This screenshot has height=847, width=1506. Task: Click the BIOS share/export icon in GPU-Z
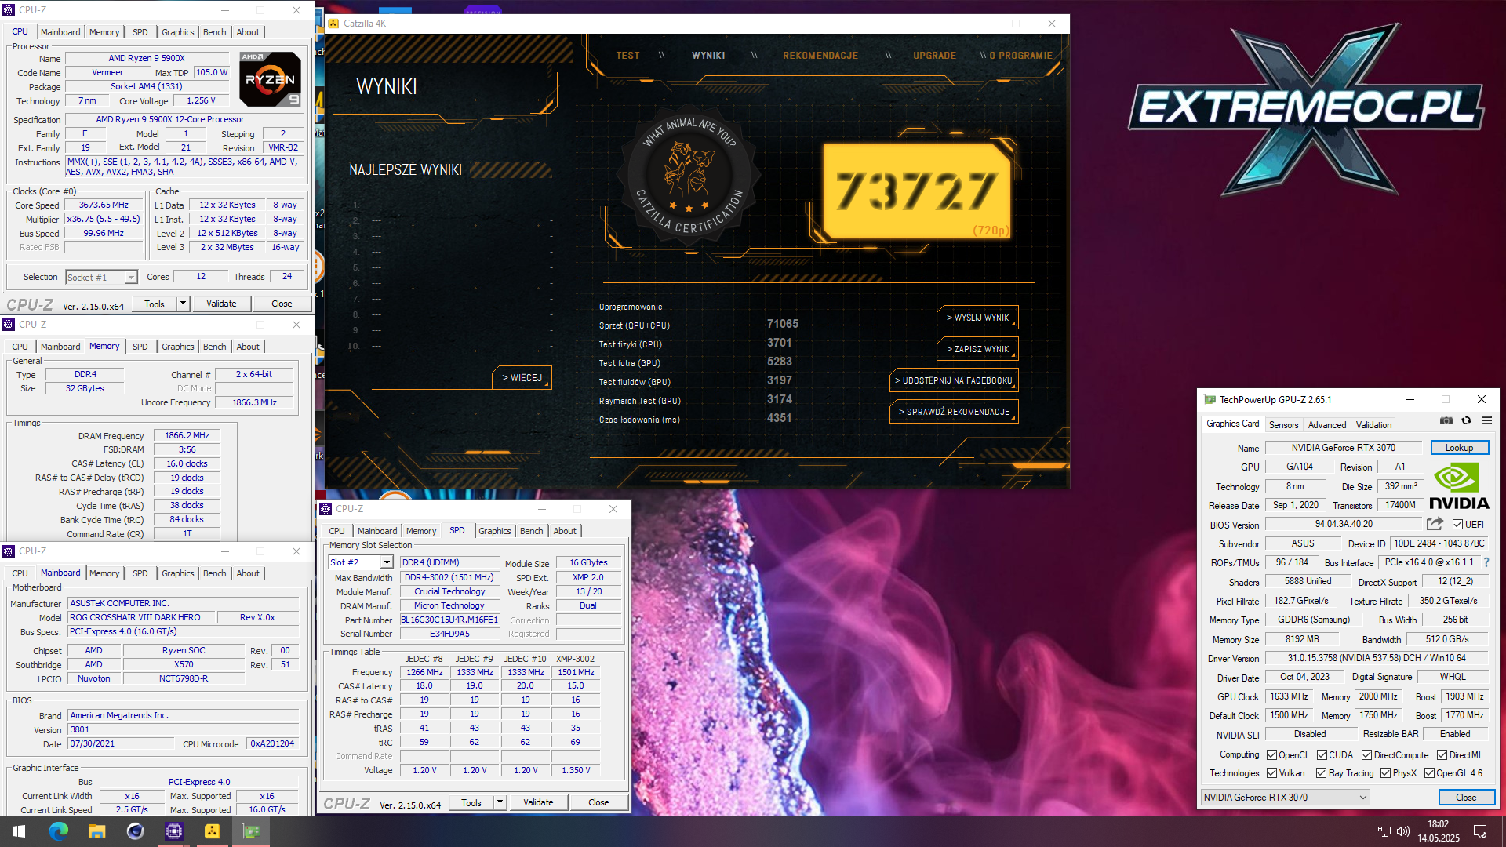click(x=1435, y=524)
